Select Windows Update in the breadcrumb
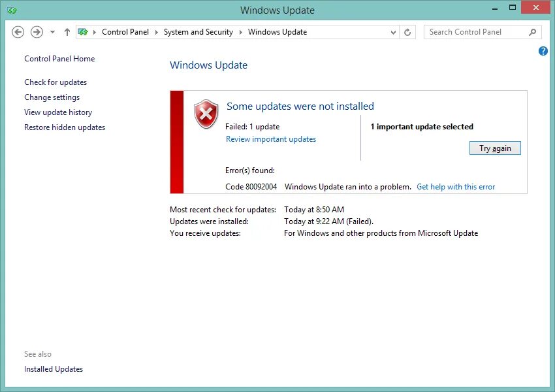 [x=277, y=32]
